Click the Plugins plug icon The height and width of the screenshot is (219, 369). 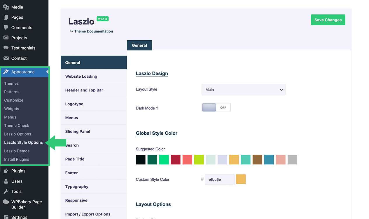point(6,171)
